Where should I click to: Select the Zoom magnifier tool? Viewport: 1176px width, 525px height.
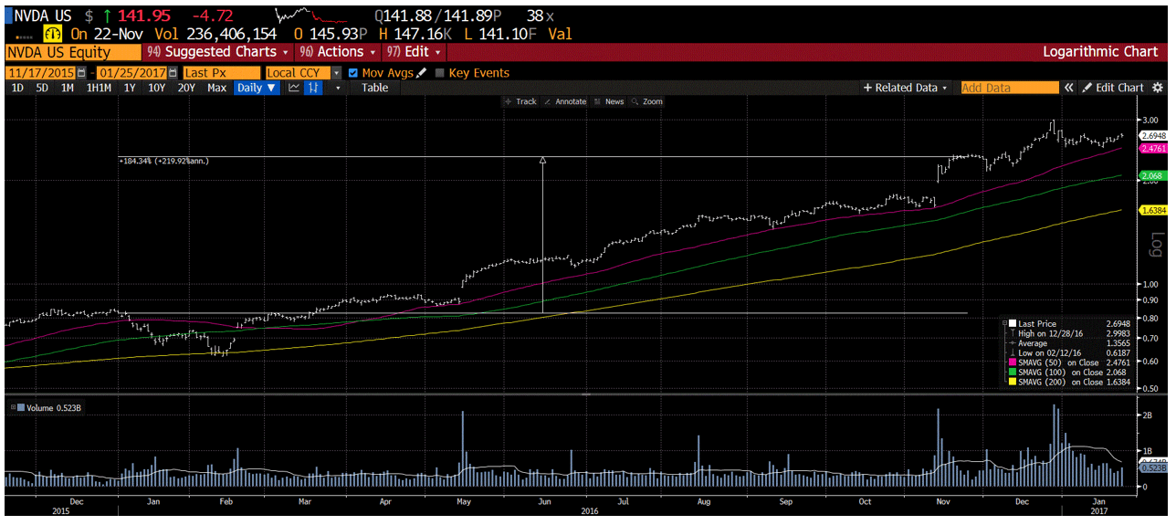point(647,101)
